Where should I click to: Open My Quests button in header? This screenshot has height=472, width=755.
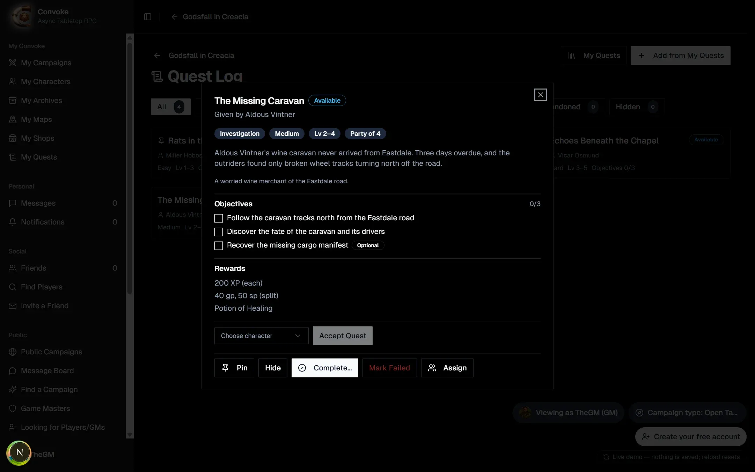pos(594,56)
